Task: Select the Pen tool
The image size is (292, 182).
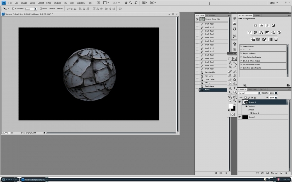Action: coord(230,88)
